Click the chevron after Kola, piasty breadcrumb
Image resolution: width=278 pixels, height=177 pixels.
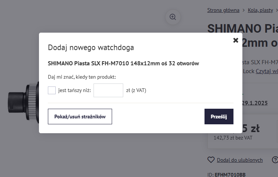[276, 10]
